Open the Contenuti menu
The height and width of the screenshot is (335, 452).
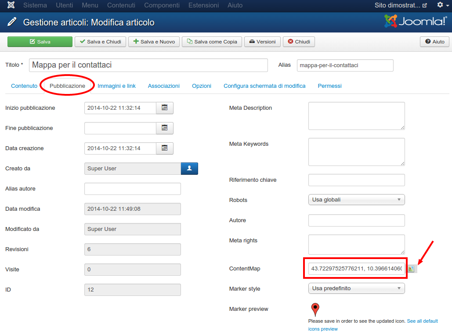point(121,5)
